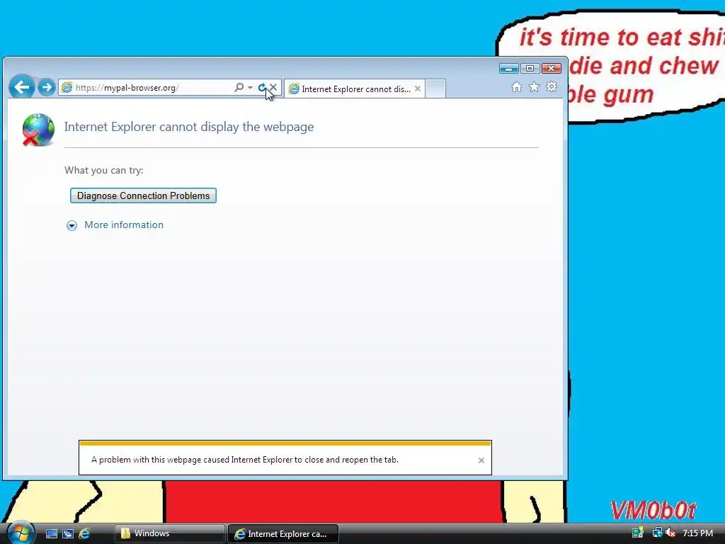Open the network tray icon
Screen dimensions: 725x544
tap(657, 533)
